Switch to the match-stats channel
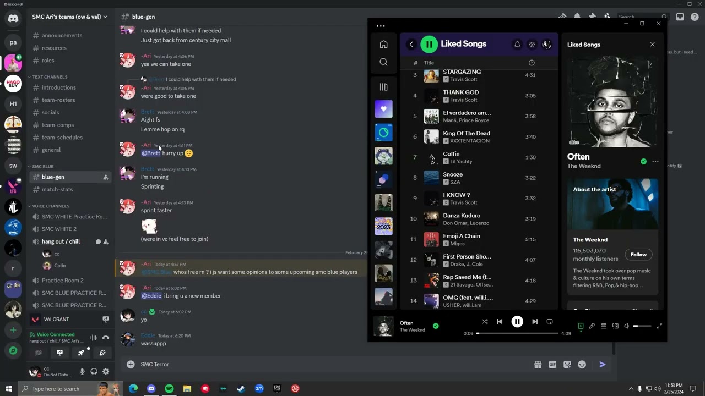 click(57, 189)
